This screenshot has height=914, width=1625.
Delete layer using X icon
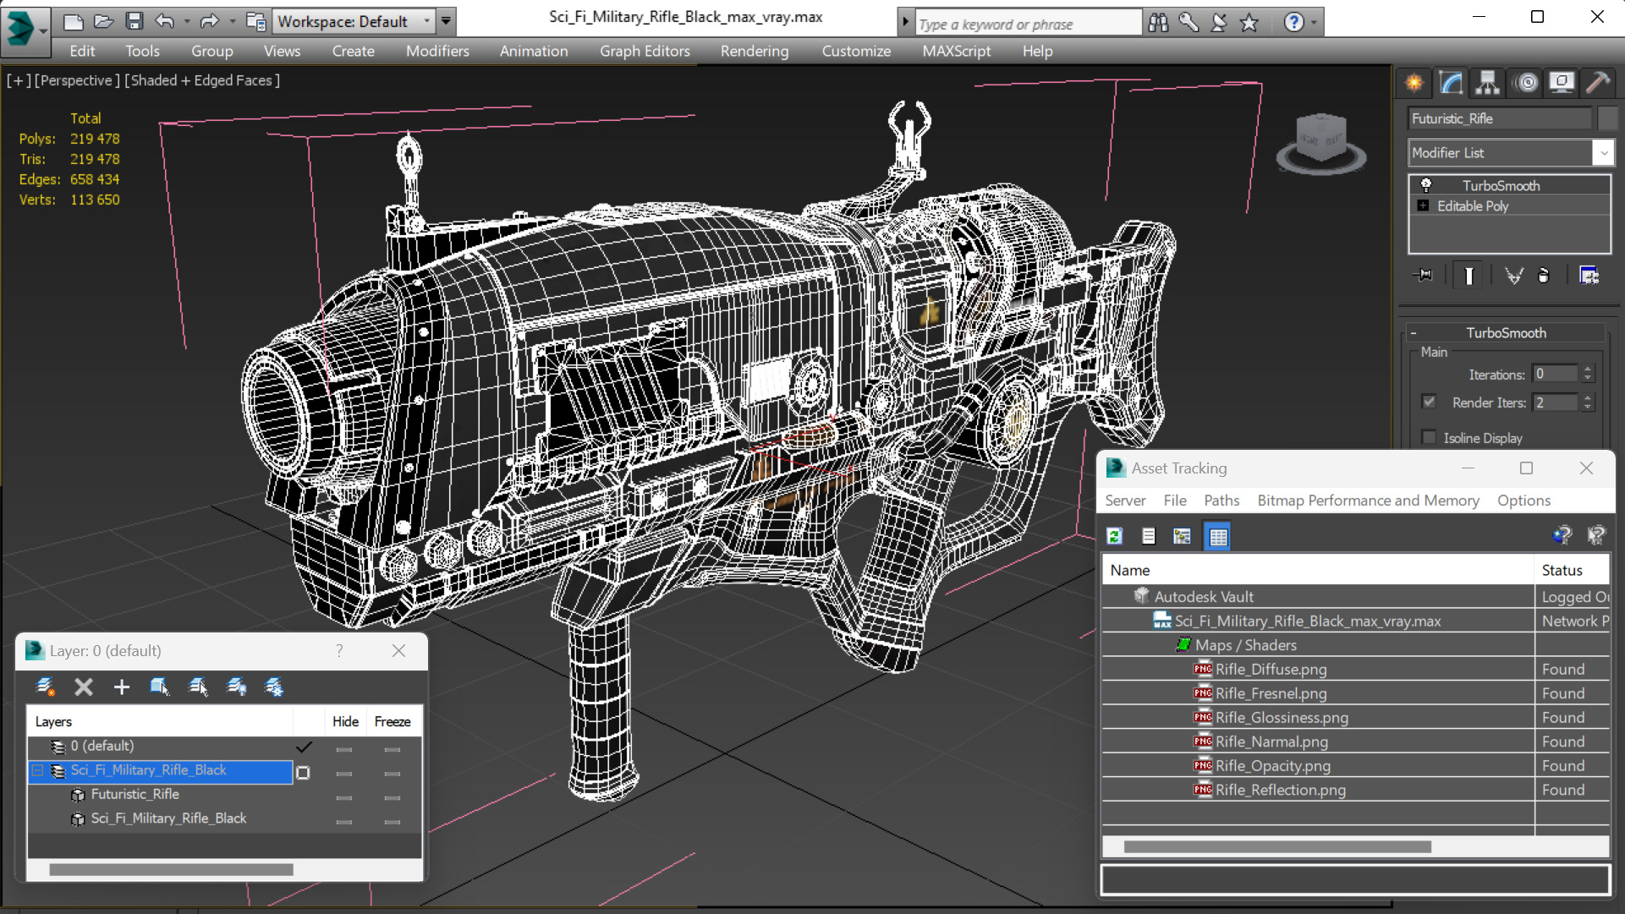(x=83, y=687)
